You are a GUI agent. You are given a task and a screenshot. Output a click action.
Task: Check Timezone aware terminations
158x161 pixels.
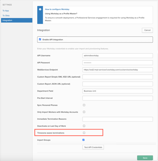coord(84,133)
